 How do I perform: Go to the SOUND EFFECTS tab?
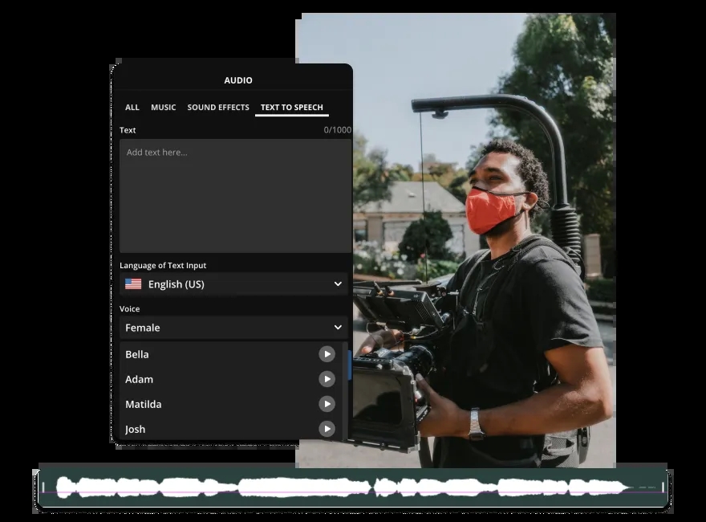pos(218,108)
